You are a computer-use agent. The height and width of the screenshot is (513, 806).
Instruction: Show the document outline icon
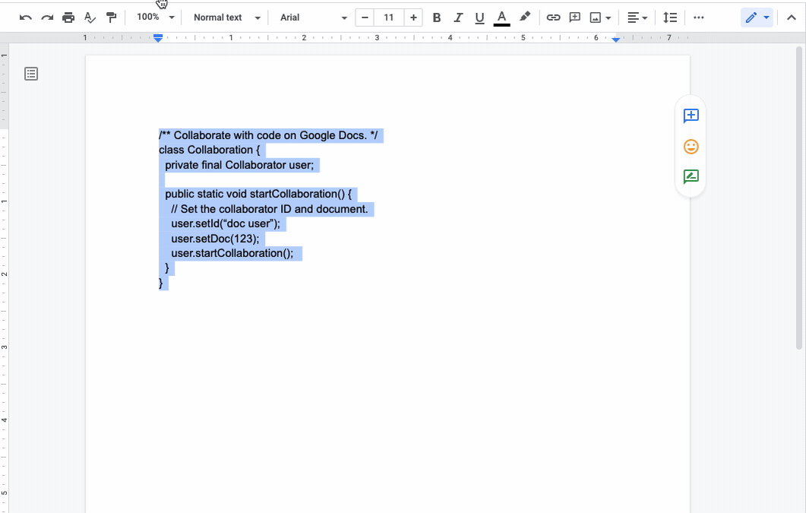coord(31,74)
